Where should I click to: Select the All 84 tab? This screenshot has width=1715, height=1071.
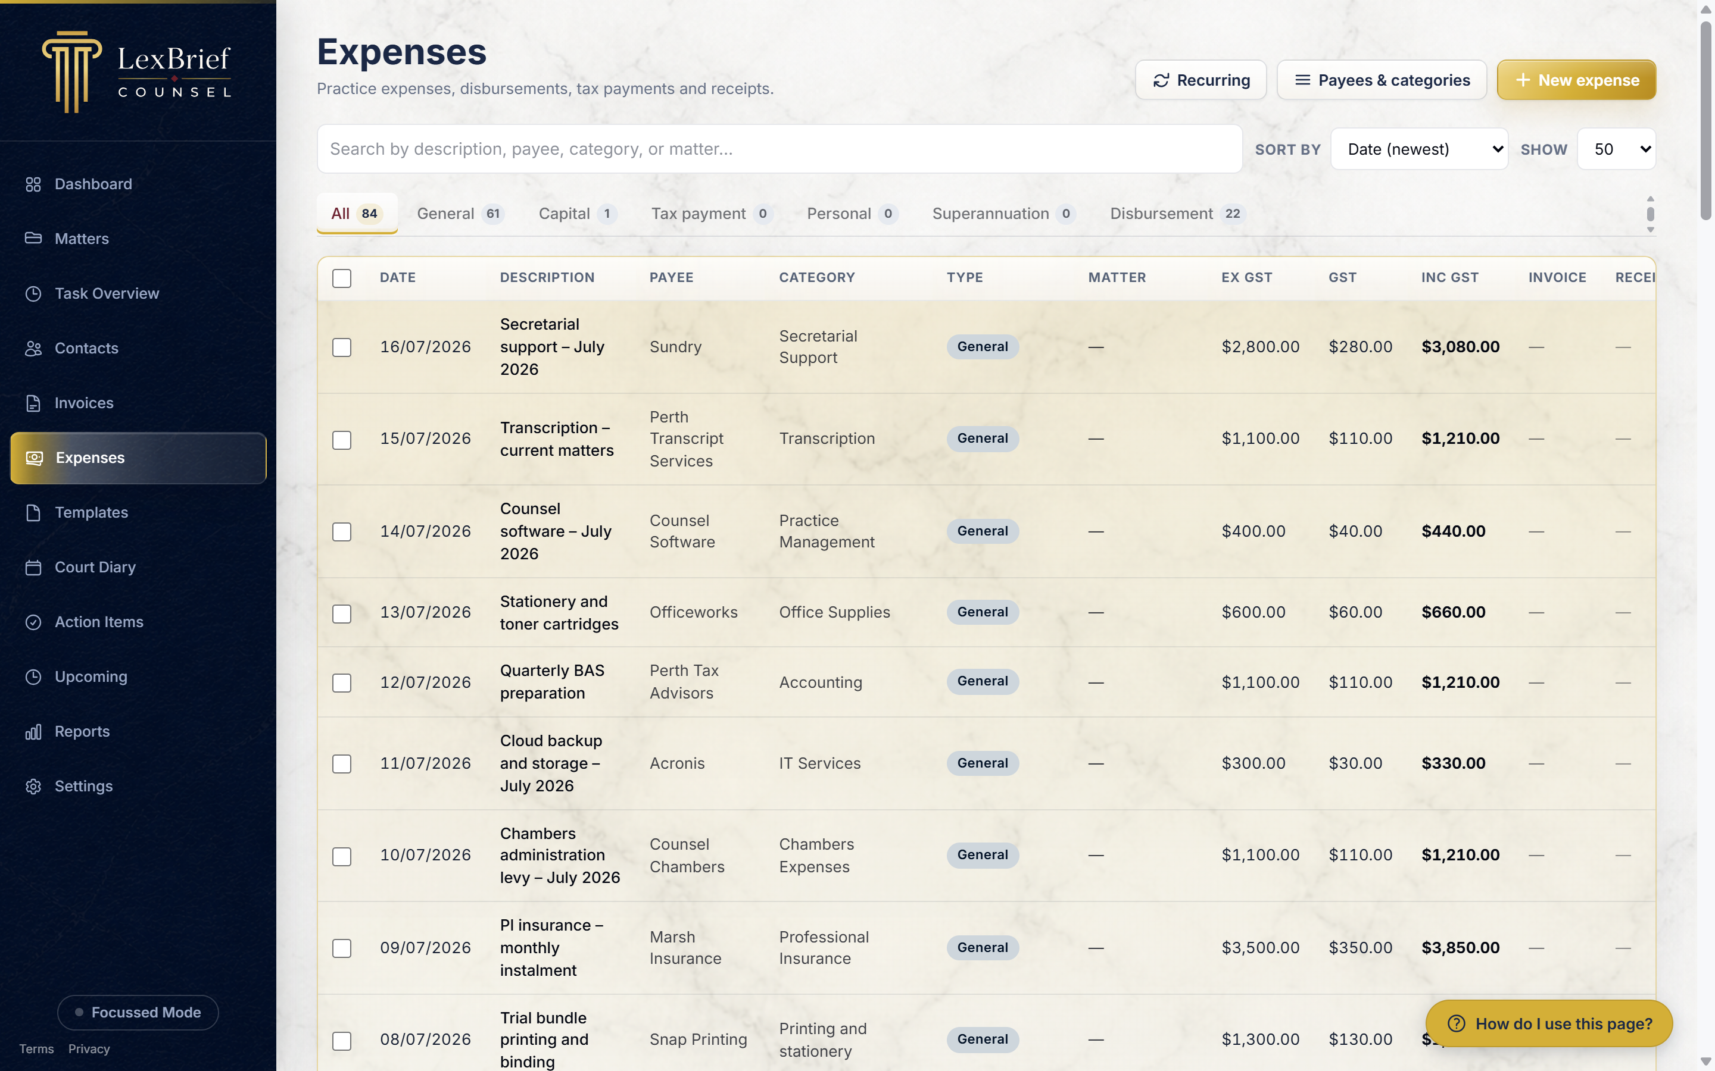point(357,213)
